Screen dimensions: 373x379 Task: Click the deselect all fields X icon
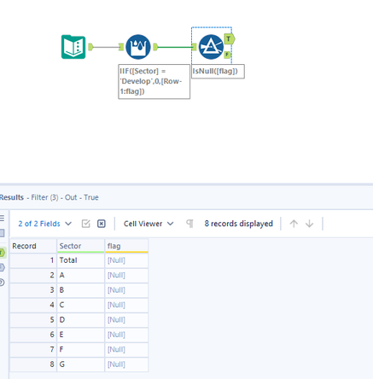pyautogui.click(x=102, y=224)
